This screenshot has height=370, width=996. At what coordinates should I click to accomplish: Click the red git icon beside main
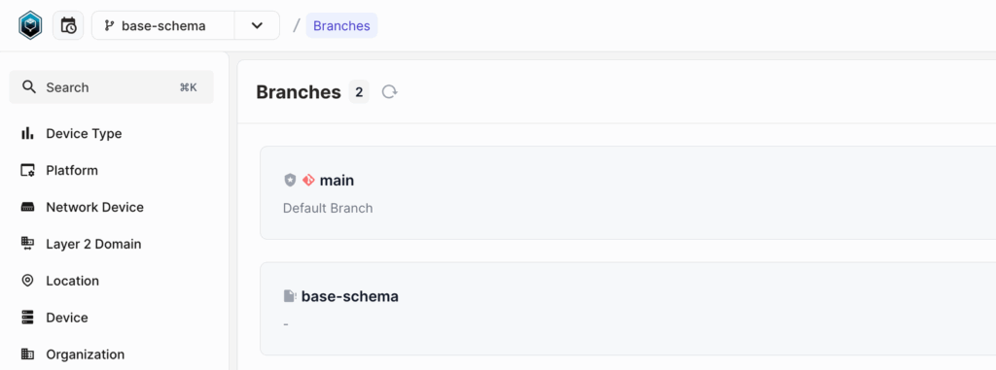click(x=308, y=181)
